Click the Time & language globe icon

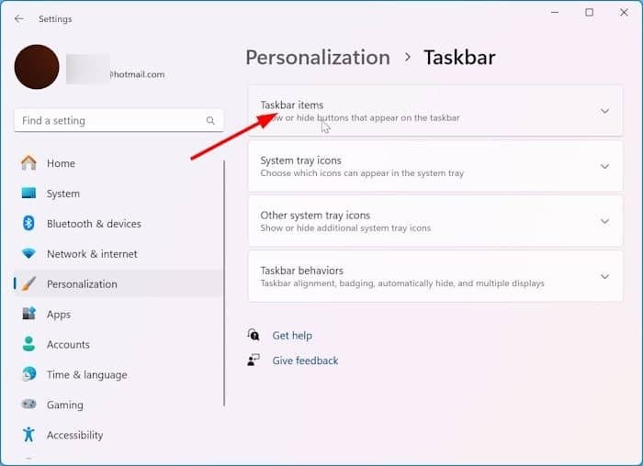tap(28, 374)
